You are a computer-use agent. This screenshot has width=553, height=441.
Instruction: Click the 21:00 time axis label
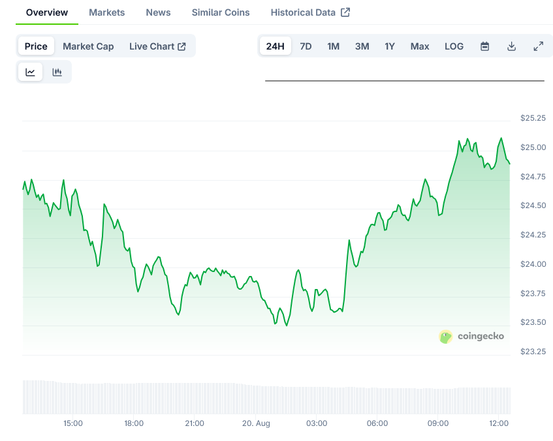[195, 423]
